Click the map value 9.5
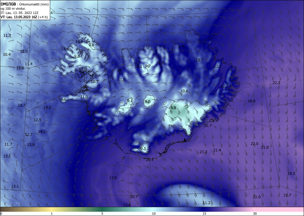The height and width of the screenshot is (216, 304). pyautogui.click(x=143, y=149)
